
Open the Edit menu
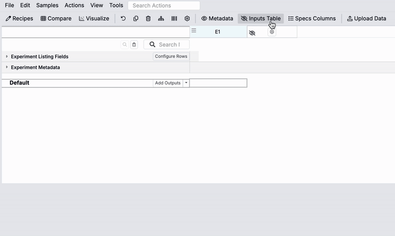click(25, 5)
